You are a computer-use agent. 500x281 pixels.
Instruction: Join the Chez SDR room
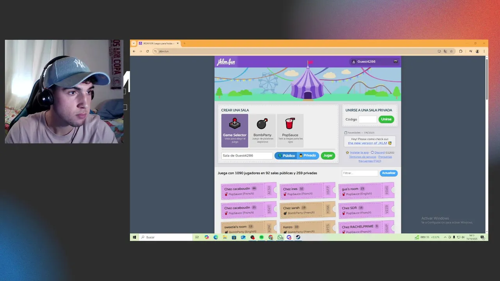click(x=366, y=210)
